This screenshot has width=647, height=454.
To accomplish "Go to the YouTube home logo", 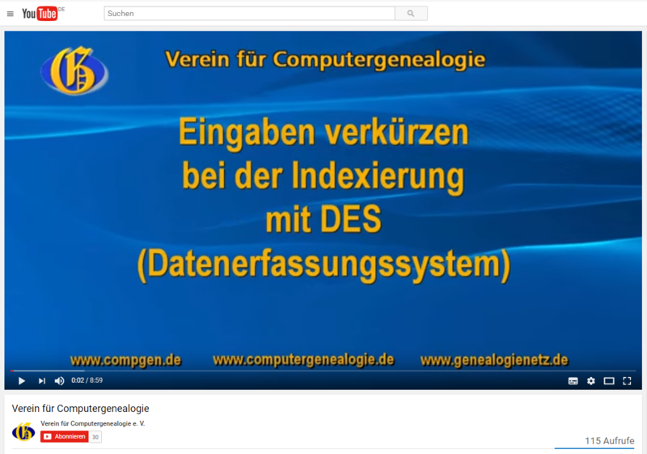I will [40, 13].
